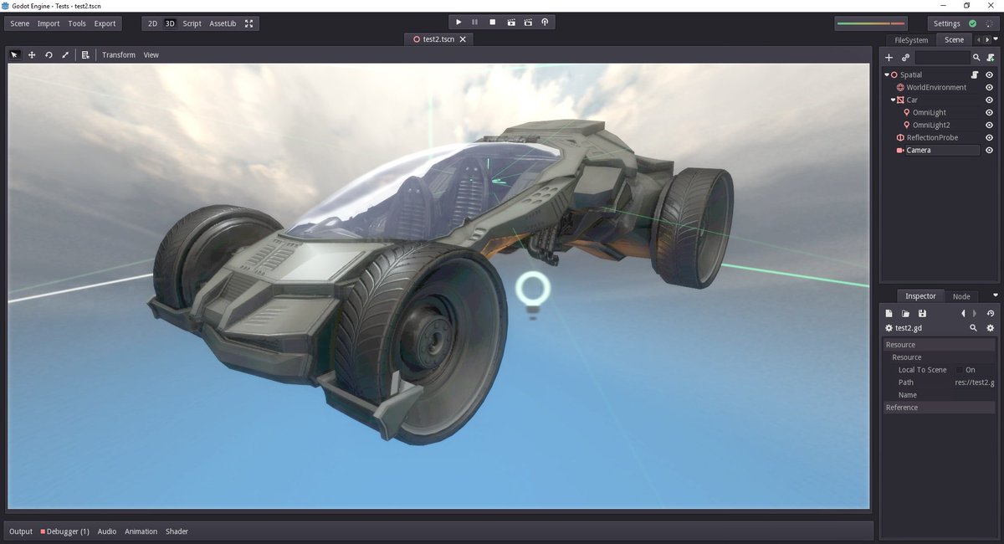Open the Spatial node's attached script icon
This screenshot has height=544, width=1004.
[x=975, y=74]
